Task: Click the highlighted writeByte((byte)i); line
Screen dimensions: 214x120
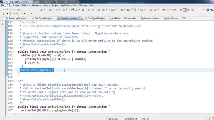Action: (36, 70)
